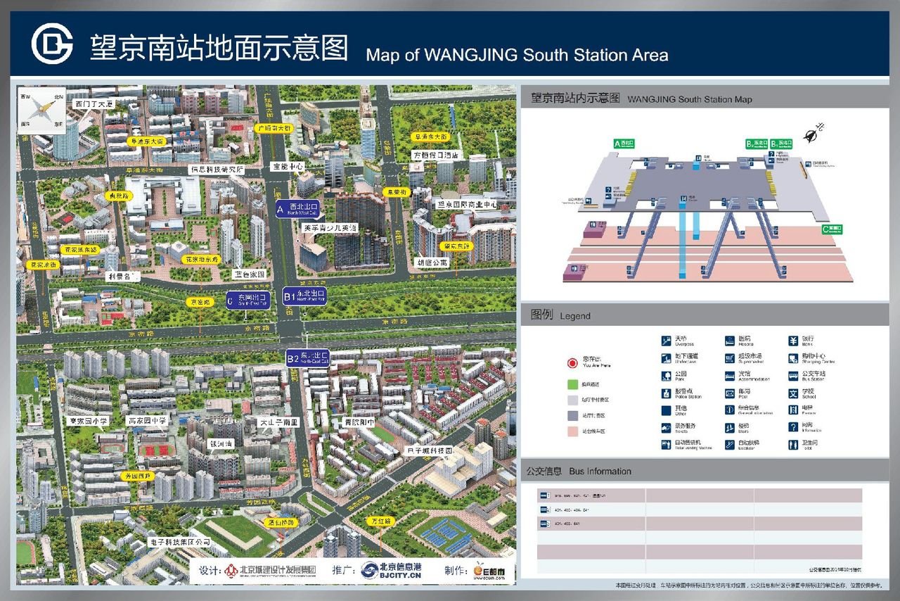Screen dimensions: 900x601
Task: Click the Bank legend icon
Action: point(793,341)
